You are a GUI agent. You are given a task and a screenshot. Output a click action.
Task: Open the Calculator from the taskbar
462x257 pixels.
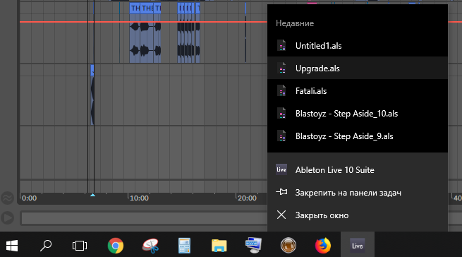(184, 245)
